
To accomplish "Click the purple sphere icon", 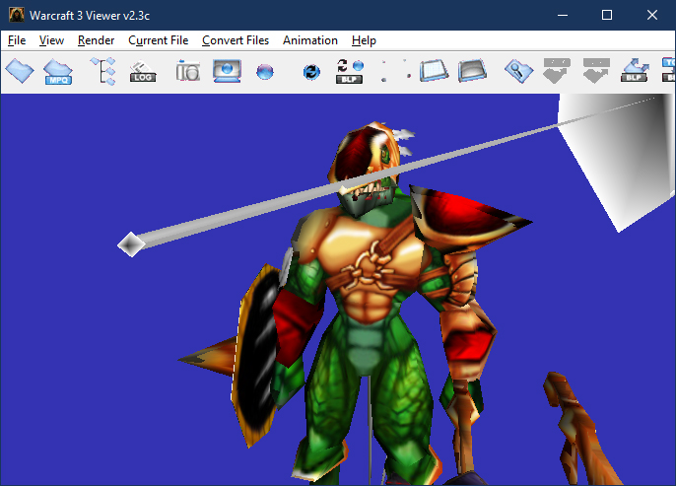I will tap(265, 72).
